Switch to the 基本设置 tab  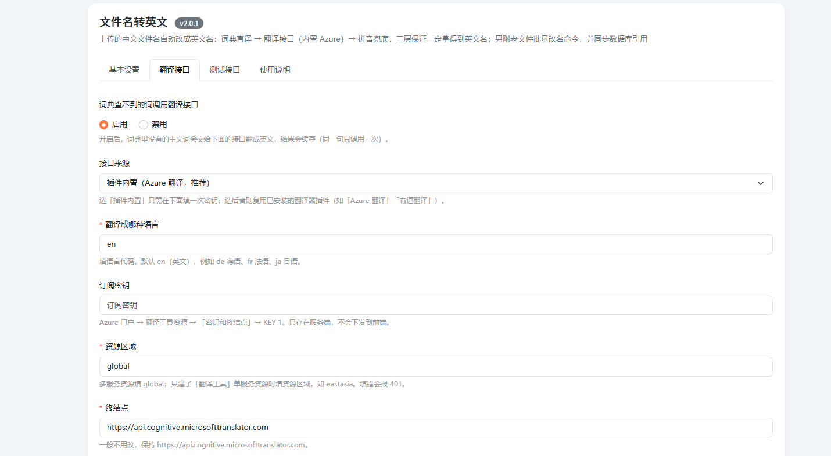[124, 70]
